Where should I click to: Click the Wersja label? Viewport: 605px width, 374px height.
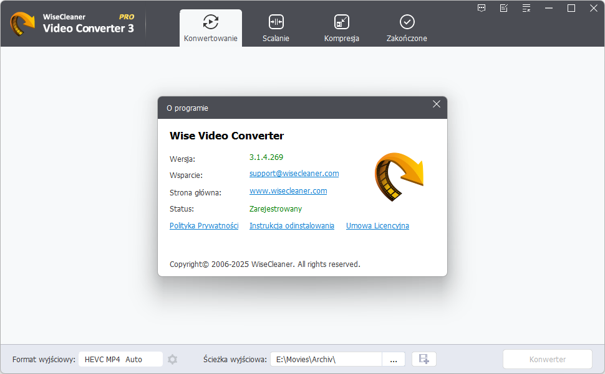click(183, 159)
